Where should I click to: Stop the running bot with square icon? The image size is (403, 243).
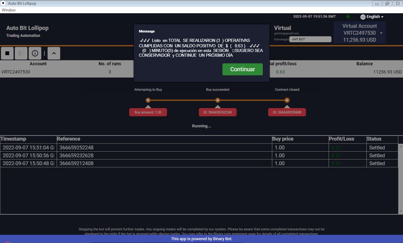(7, 53)
